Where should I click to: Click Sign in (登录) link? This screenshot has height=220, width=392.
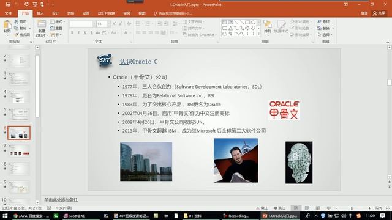pos(364,13)
